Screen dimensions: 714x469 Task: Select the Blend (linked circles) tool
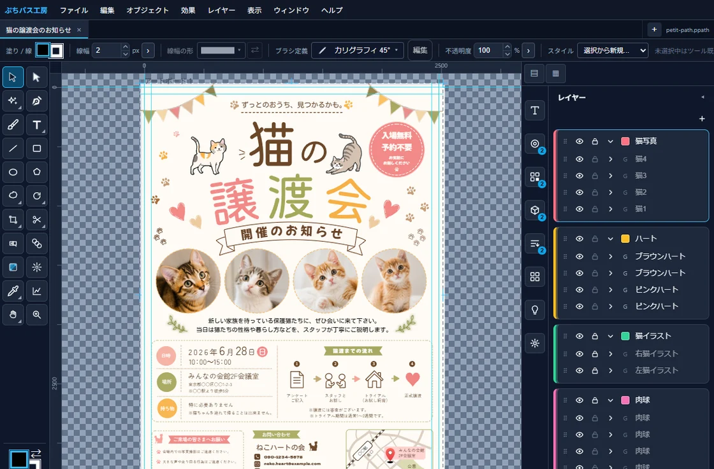36,243
